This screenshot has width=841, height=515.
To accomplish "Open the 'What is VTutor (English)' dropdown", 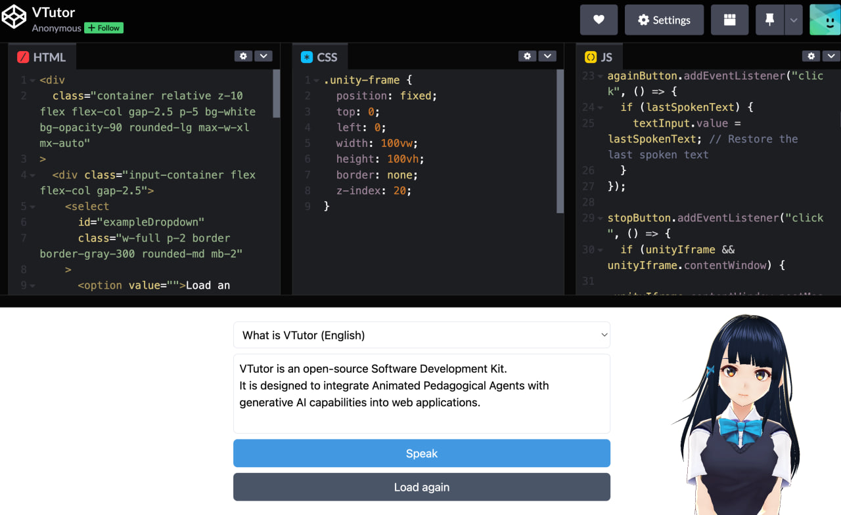I will coord(421,335).
